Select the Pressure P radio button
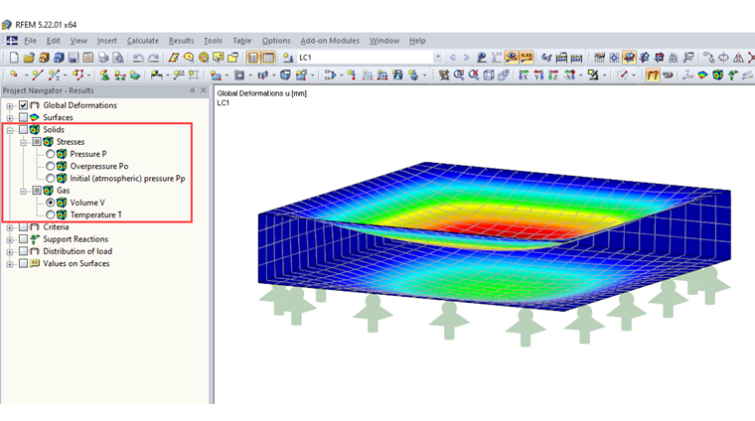The image size is (755, 421). pos(50,154)
